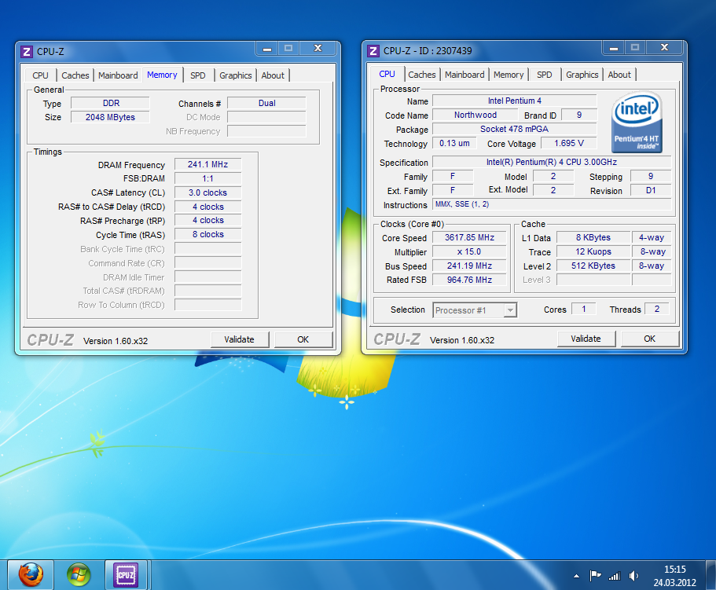
Task: Switch to CPU tab in left CPU-Z window
Action: coord(40,75)
